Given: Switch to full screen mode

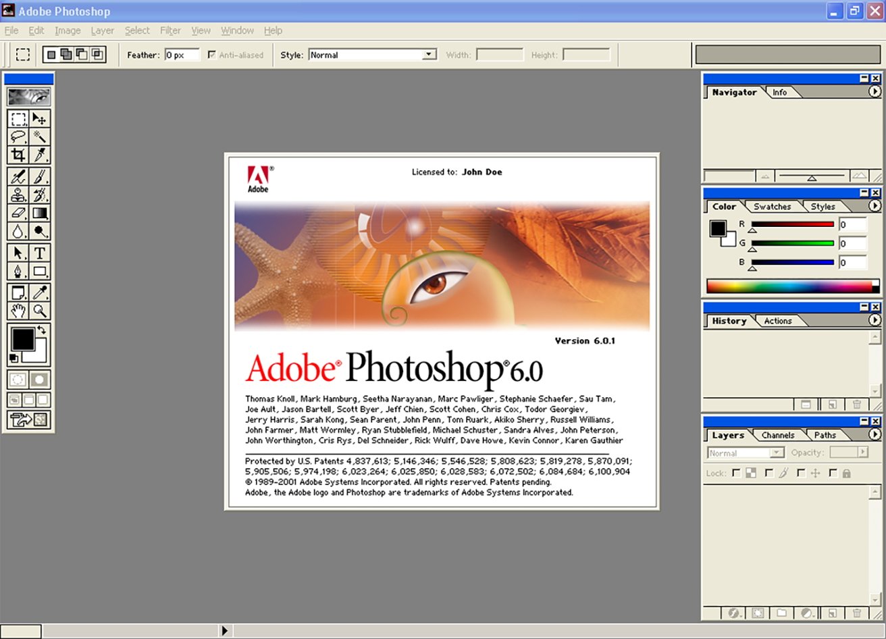Looking at the screenshot, I should [43, 399].
